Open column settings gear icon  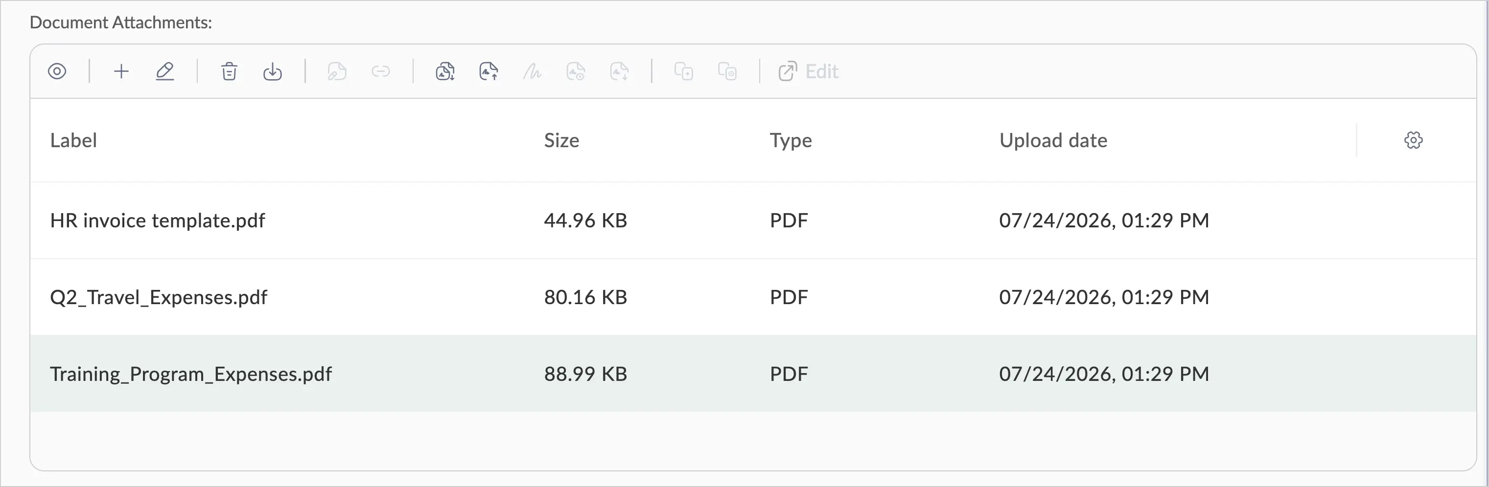[1413, 140]
